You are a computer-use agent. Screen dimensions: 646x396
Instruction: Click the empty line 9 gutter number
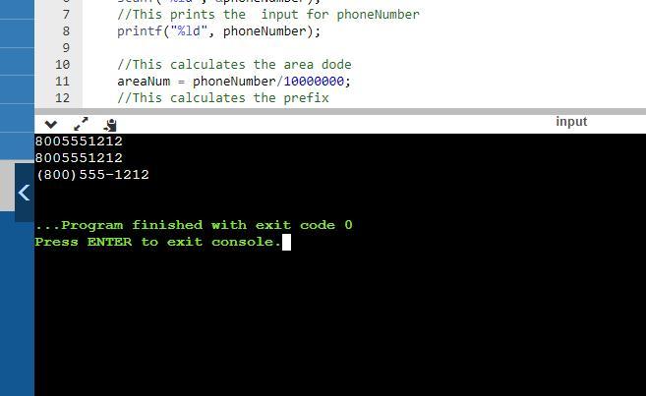click(x=66, y=48)
